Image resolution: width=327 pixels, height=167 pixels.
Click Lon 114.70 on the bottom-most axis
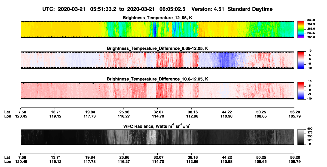pos(157,161)
